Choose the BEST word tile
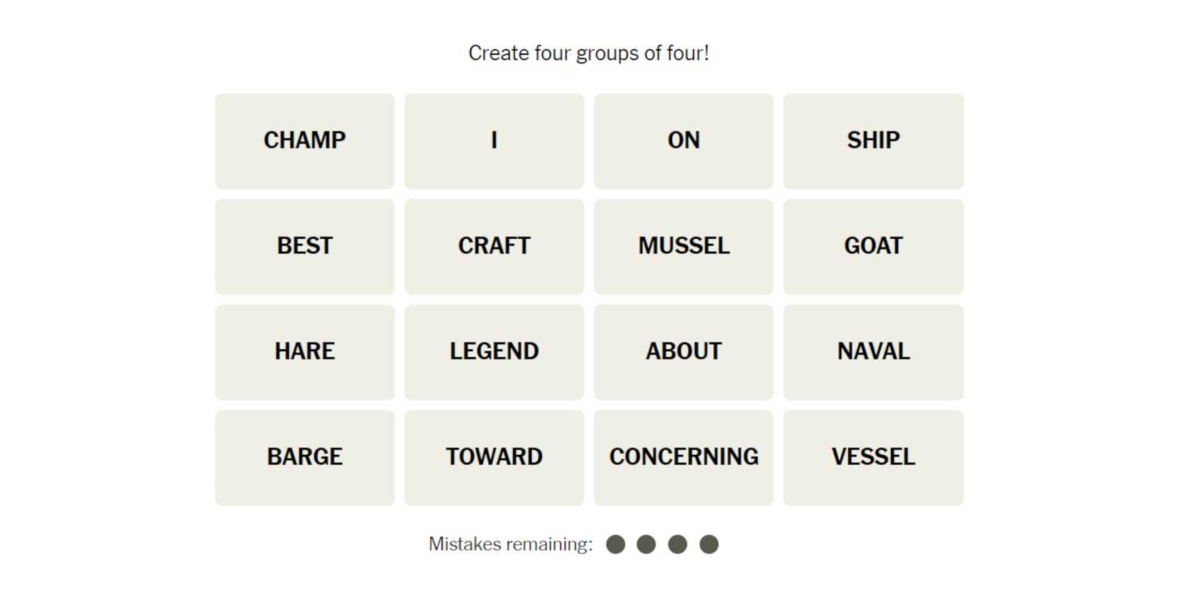The width and height of the screenshot is (1181, 590). point(304,247)
